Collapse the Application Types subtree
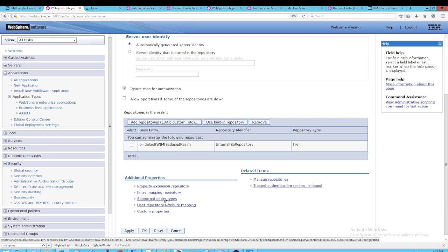This screenshot has width=448, height=252. [9, 97]
